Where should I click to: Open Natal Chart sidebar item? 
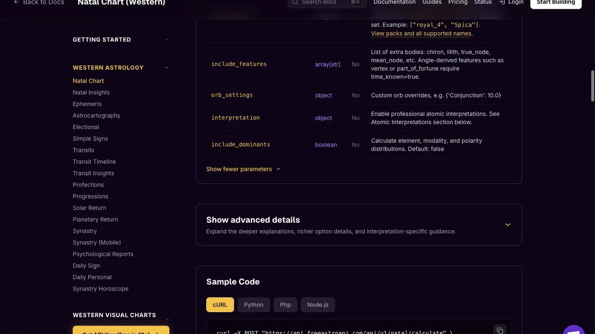[x=88, y=81]
